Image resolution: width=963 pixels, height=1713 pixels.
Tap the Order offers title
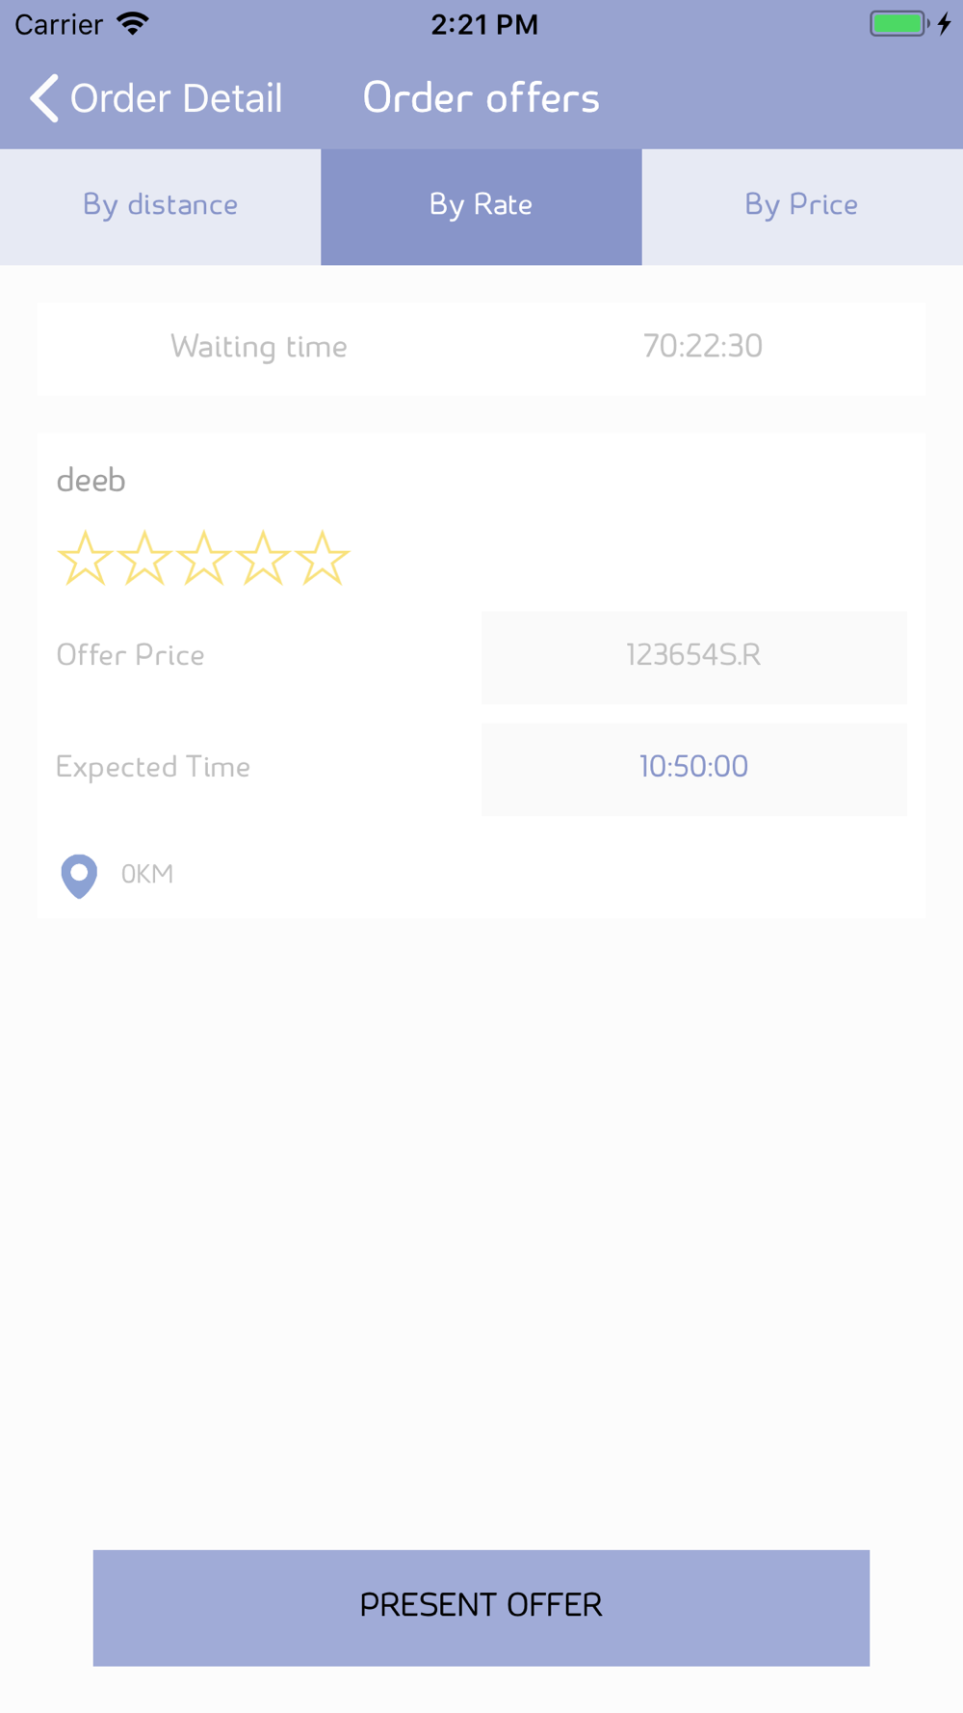(481, 98)
